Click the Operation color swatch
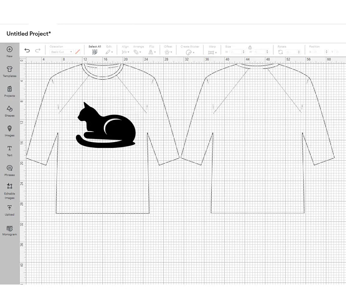Image resolution: width=346 pixels, height=308 pixels. [x=77, y=52]
